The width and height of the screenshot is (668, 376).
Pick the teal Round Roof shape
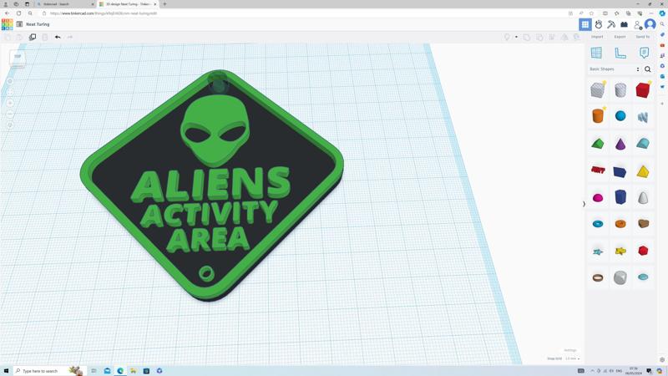pyautogui.click(x=643, y=143)
